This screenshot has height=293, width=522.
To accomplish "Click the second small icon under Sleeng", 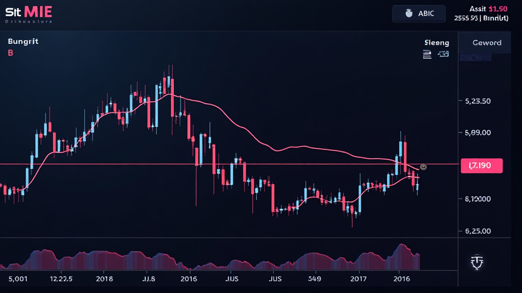I will [x=443, y=54].
